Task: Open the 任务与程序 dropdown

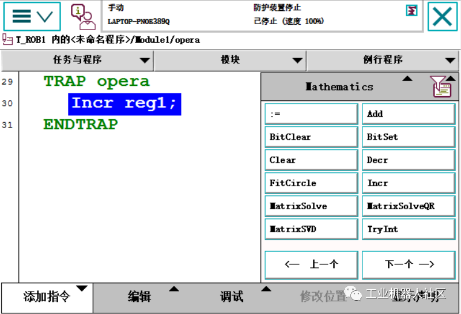Action: click(x=77, y=60)
